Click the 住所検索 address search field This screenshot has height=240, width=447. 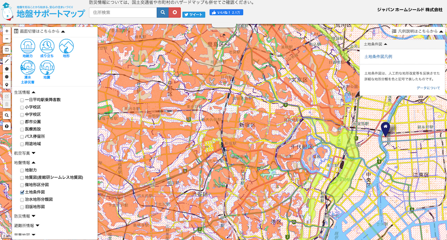click(123, 13)
